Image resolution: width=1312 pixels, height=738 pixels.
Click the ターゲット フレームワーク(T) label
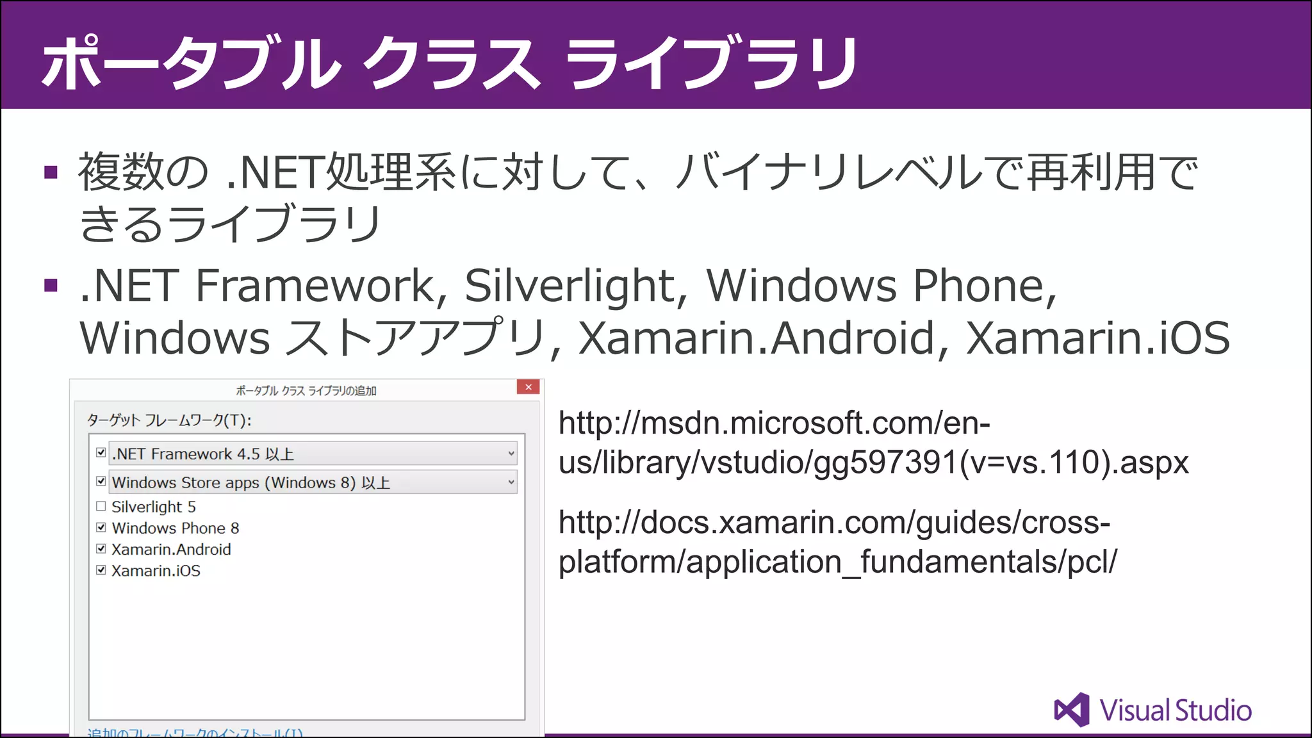pyautogui.click(x=169, y=420)
